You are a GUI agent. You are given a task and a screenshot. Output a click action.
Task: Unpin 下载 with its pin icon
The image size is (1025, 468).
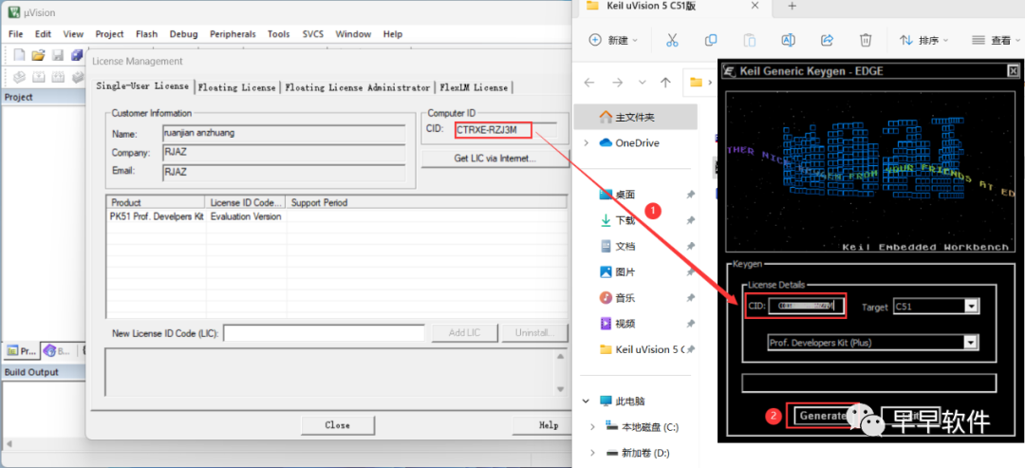tap(690, 220)
